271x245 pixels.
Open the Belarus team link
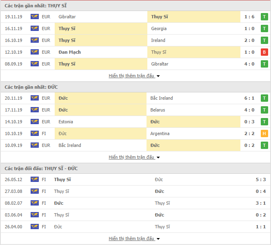pos(158,110)
